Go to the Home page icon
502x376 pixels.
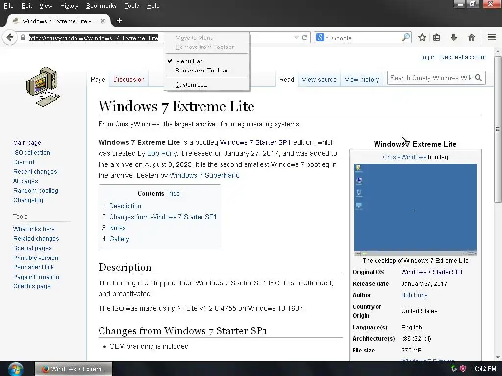click(471, 38)
